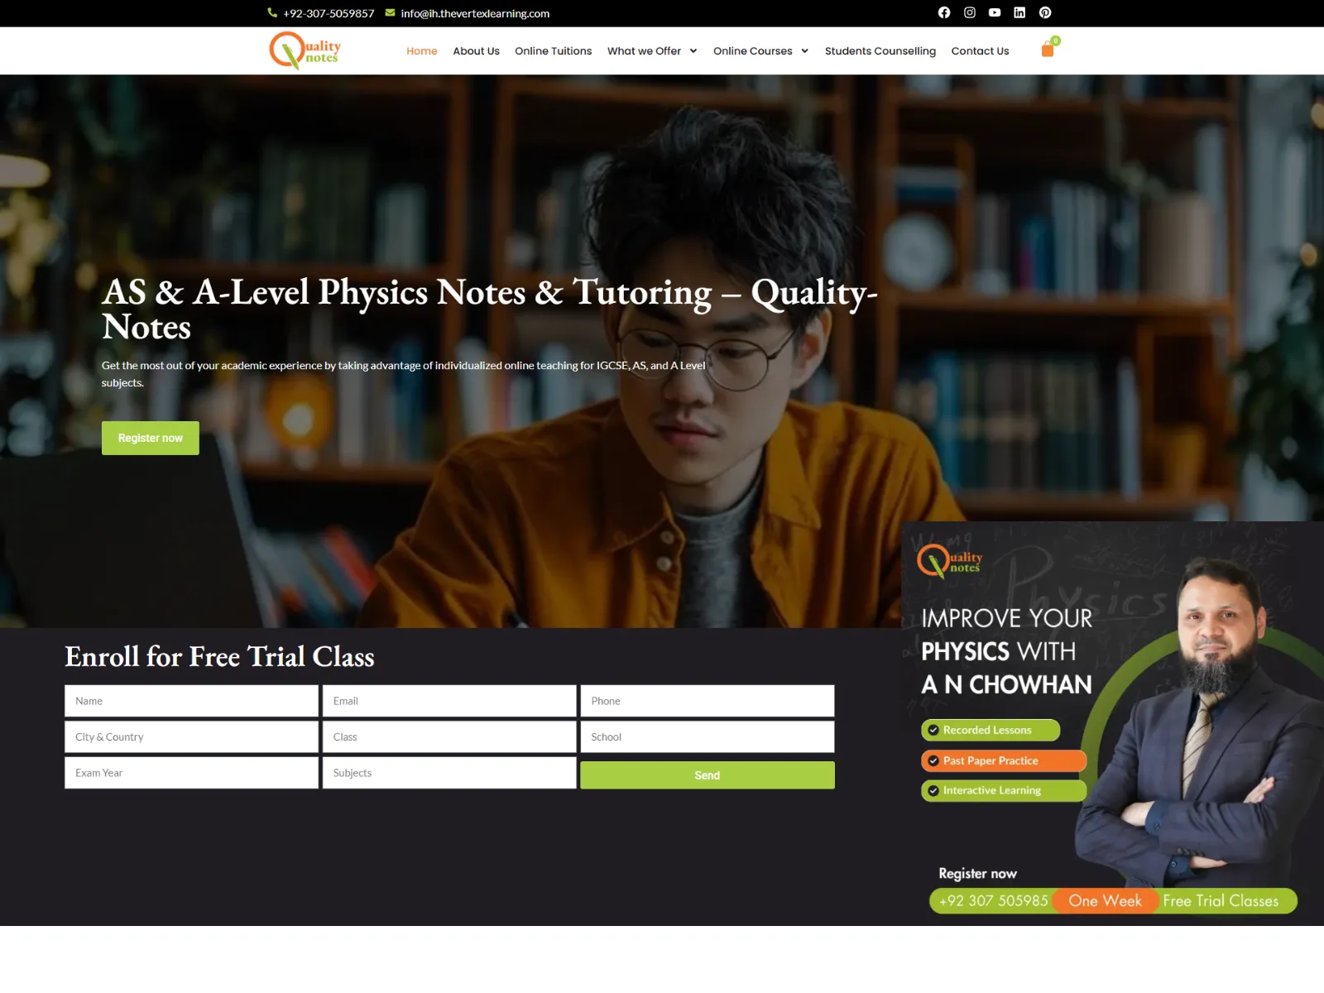The image size is (1324, 993).
Task: Click the One Week label on banner
Action: pyautogui.click(x=1105, y=900)
